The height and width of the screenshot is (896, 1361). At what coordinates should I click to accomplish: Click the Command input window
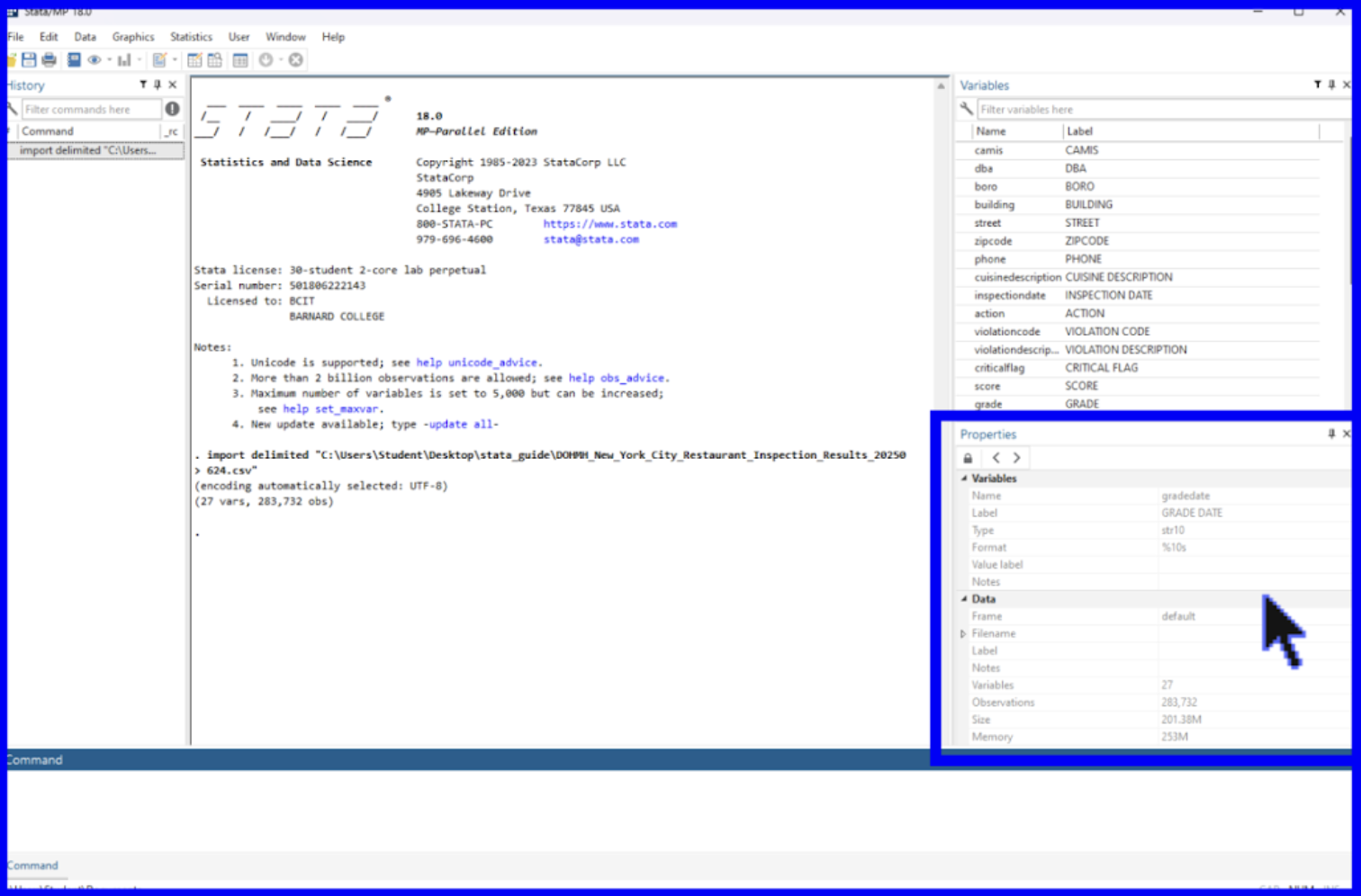tap(680, 810)
